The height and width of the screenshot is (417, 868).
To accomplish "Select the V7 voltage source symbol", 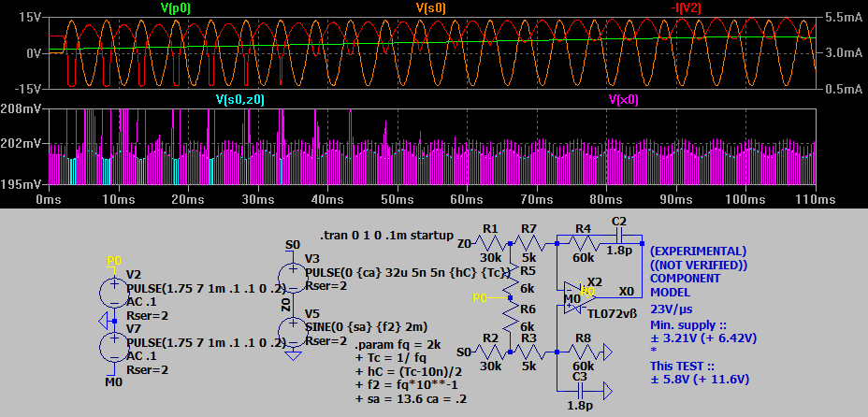I will click(x=113, y=345).
